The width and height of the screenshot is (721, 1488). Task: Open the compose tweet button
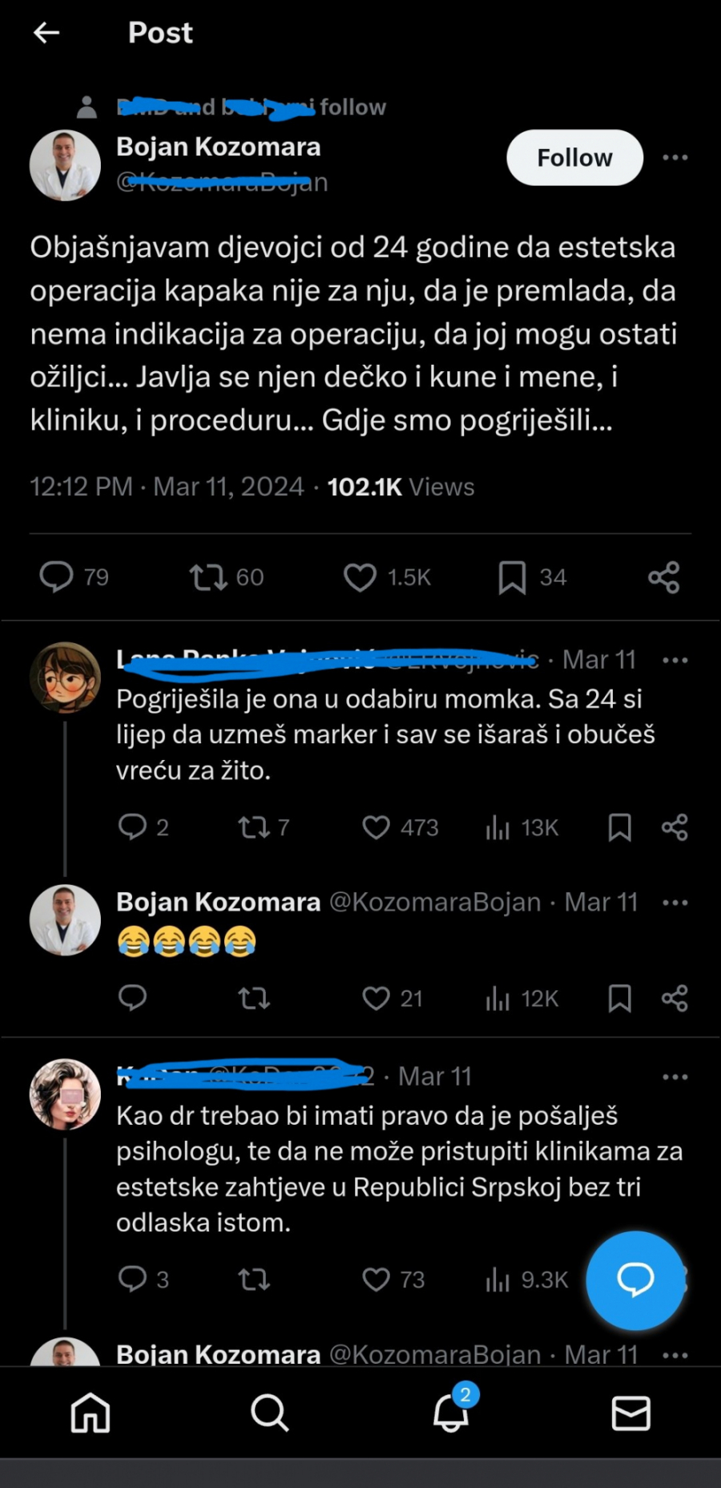pyautogui.click(x=635, y=1281)
